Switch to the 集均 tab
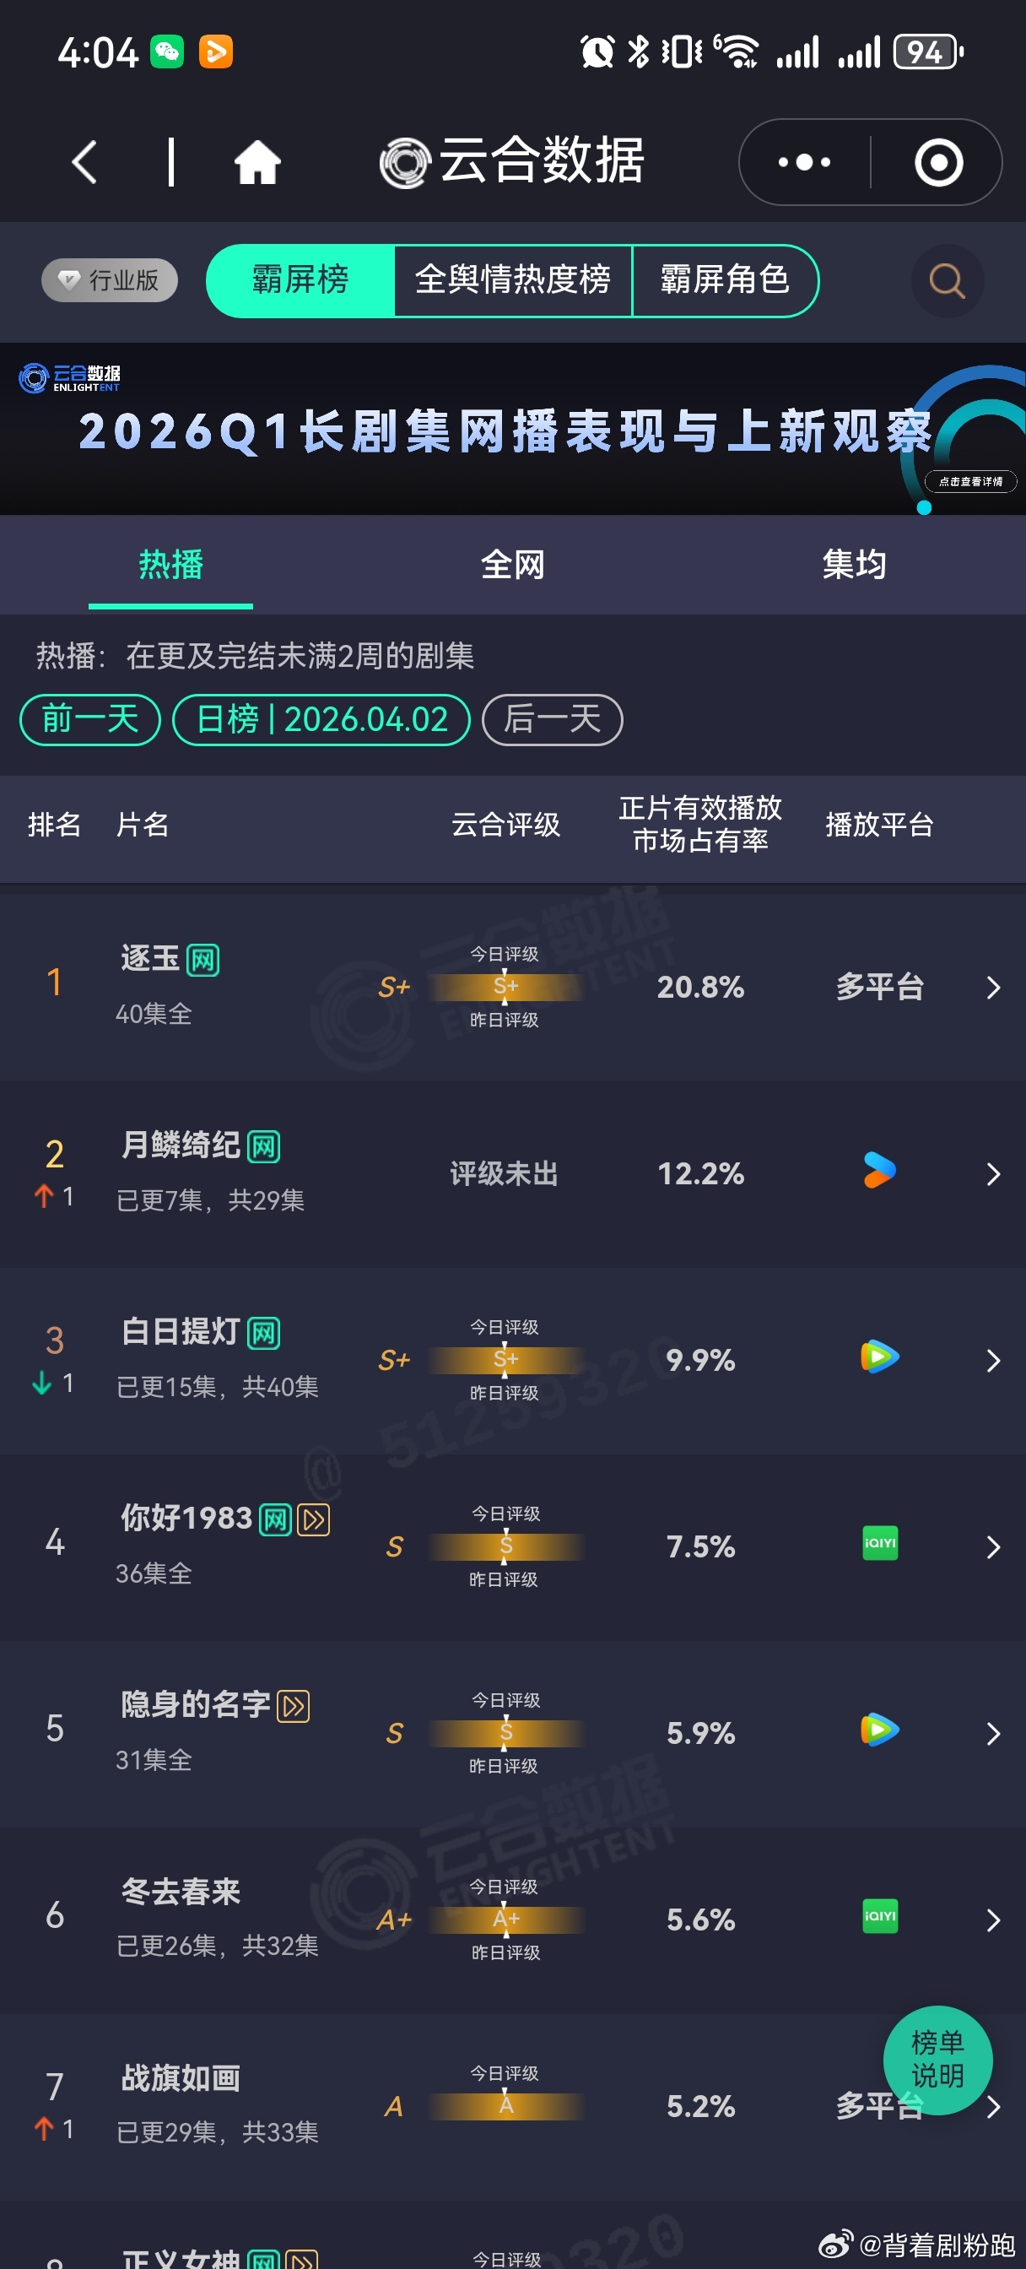1026x2269 pixels. pos(856,565)
